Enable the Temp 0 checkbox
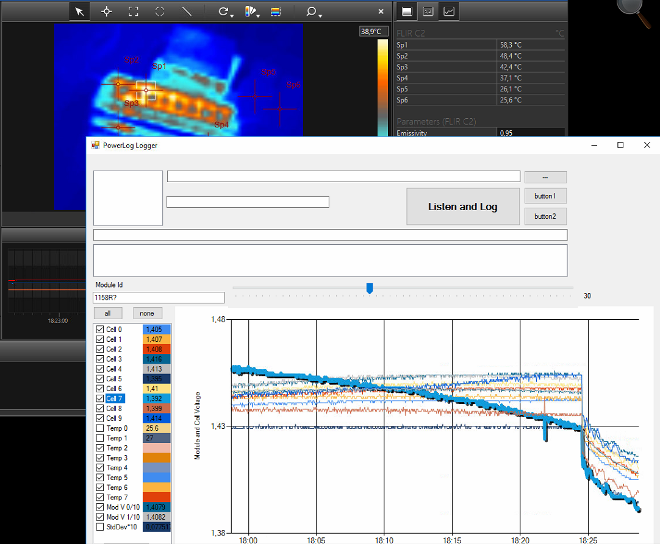Image resolution: width=660 pixels, height=544 pixels. pos(100,428)
